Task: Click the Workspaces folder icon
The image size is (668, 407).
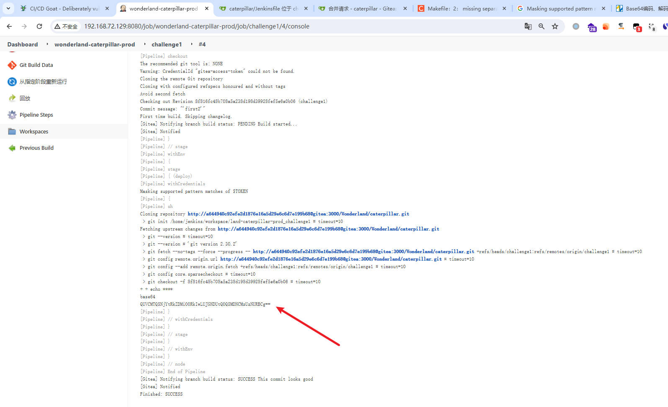Action: click(12, 131)
